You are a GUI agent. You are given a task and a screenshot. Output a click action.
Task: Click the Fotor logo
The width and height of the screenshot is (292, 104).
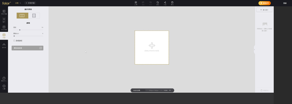tap(7, 3)
